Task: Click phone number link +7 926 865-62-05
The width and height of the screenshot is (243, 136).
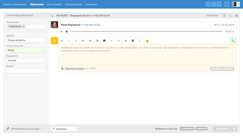Action: (90, 25)
